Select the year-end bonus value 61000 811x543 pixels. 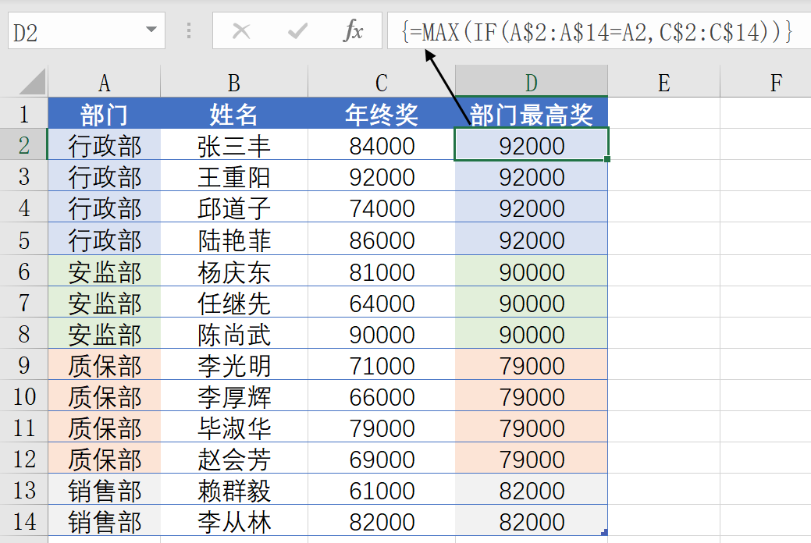click(x=381, y=491)
